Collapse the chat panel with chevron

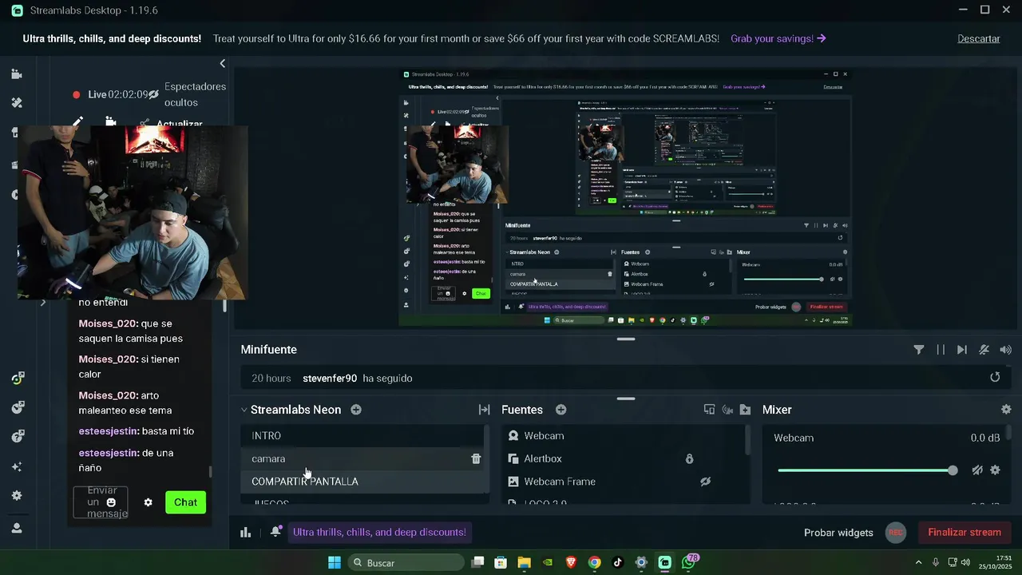pyautogui.click(x=223, y=64)
